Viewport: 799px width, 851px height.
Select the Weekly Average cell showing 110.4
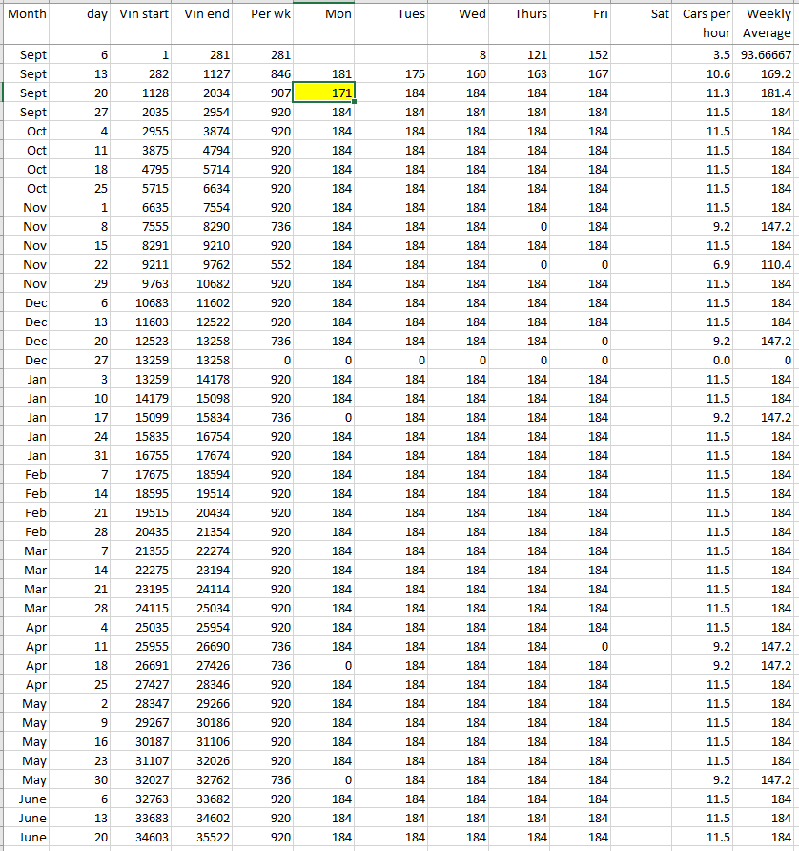tap(767, 264)
